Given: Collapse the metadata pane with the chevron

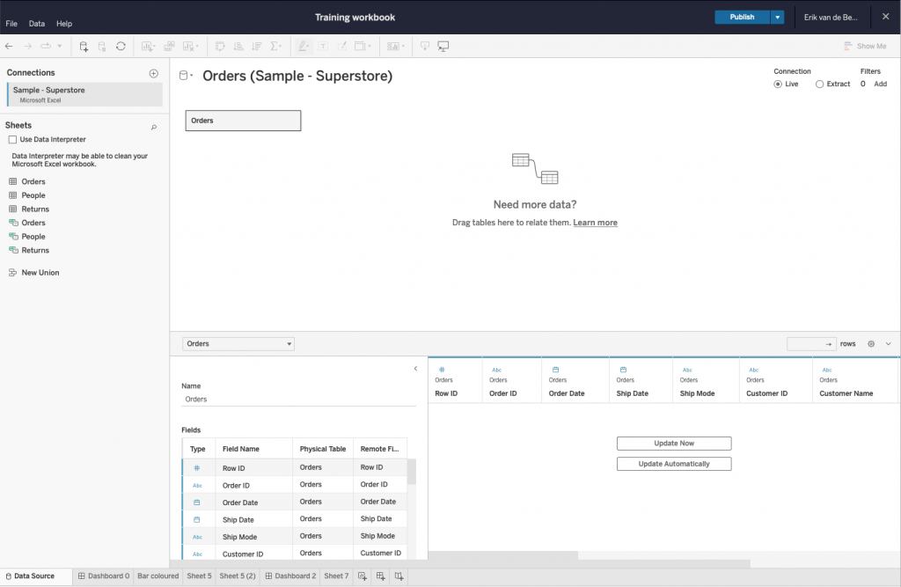Looking at the screenshot, I should point(415,369).
